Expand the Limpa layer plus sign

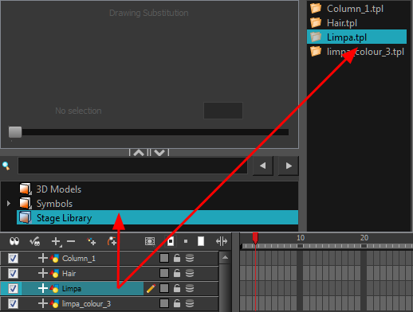(43, 288)
